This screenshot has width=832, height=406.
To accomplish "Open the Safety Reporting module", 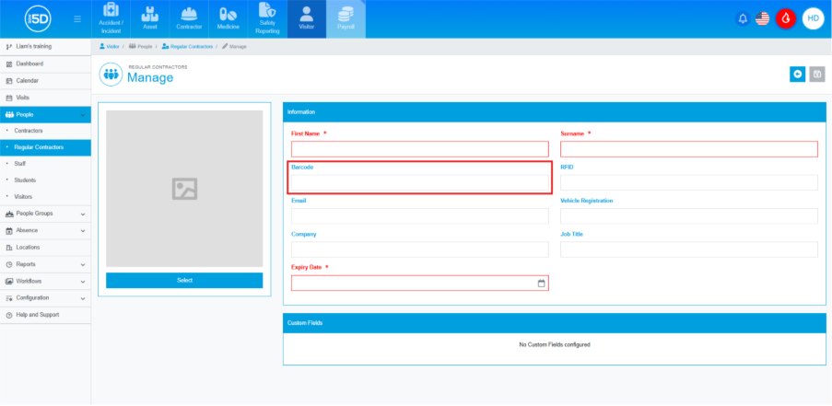I will click(x=267, y=18).
